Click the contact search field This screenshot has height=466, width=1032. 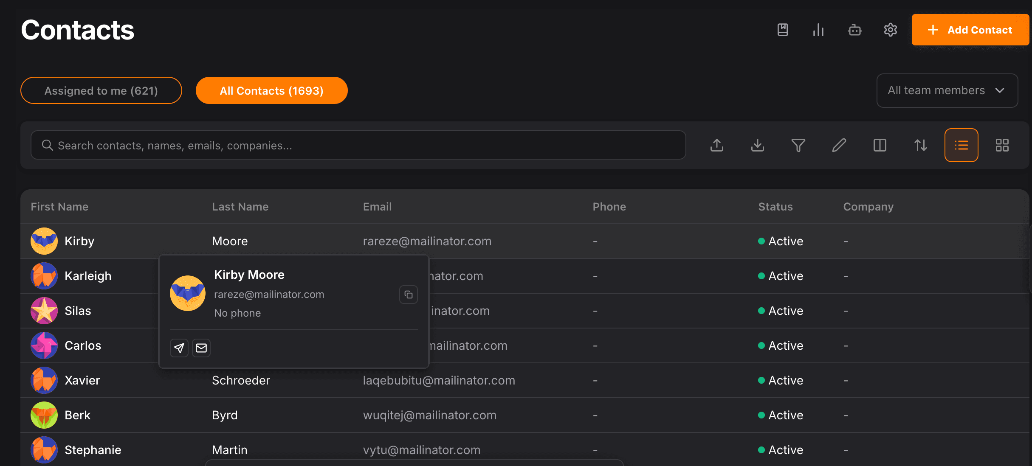coord(358,145)
